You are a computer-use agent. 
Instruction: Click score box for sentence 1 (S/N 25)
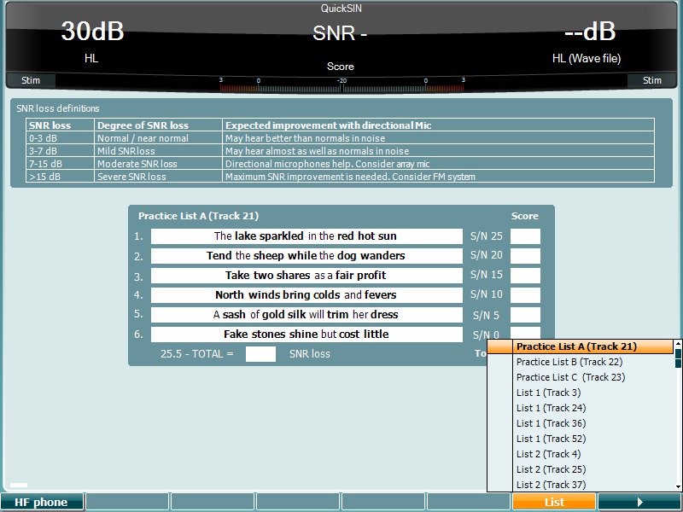tap(525, 236)
